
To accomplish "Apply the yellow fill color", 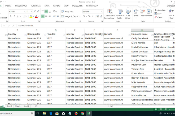I will click(x=31, y=16).
